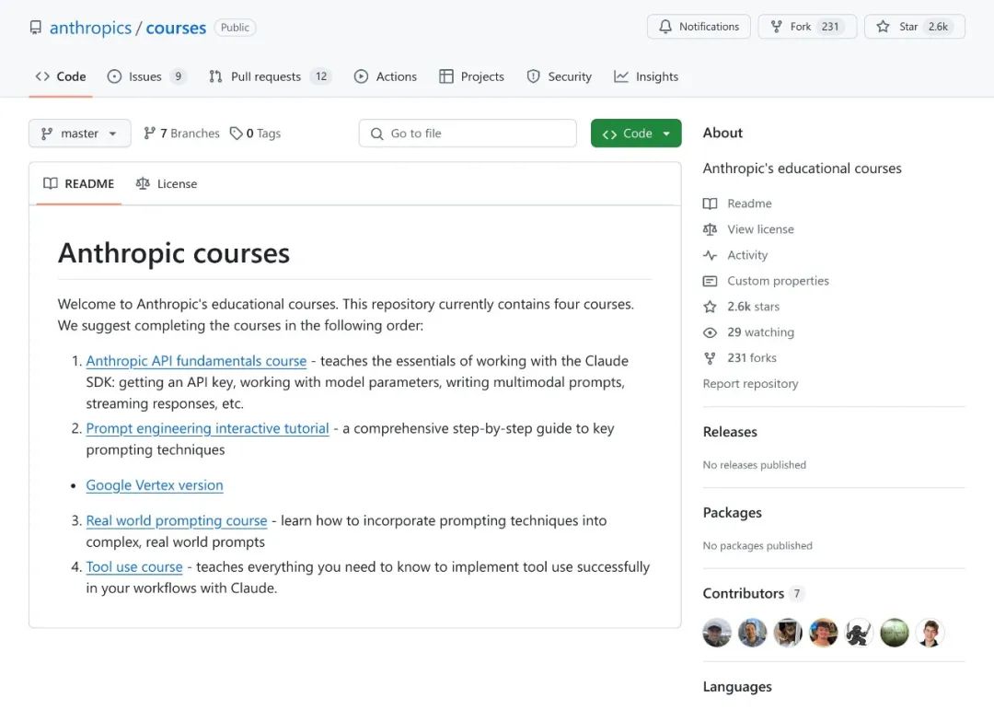Open the Pull requests tab

[270, 76]
